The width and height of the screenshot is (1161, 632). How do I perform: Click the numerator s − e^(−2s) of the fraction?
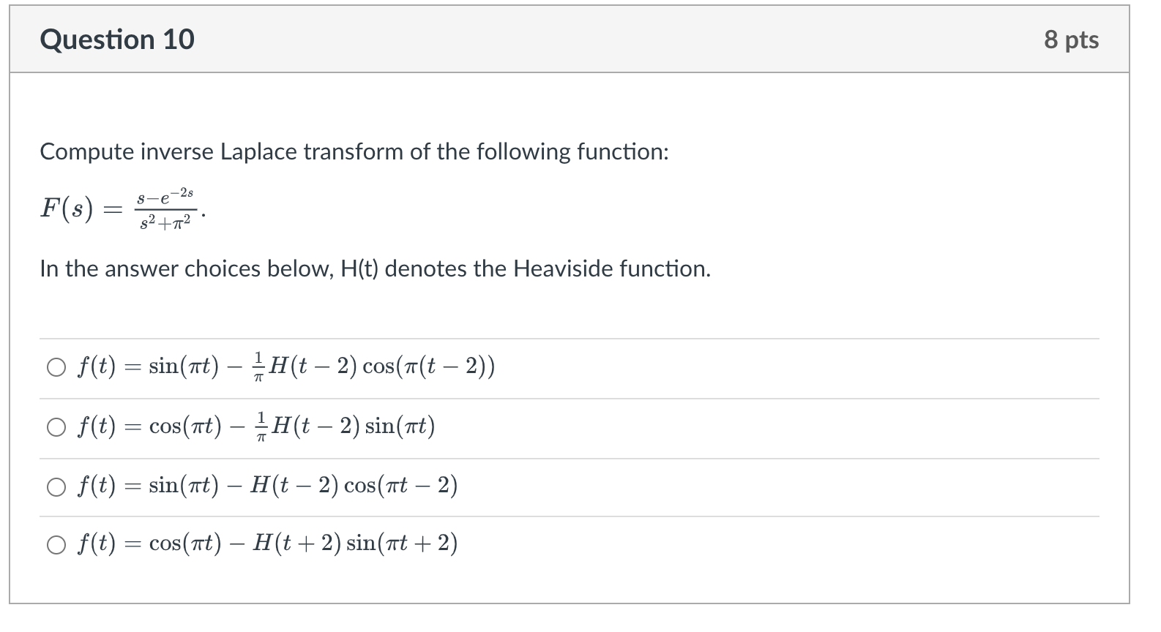coord(165,197)
